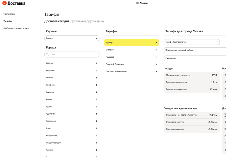This screenshot has height=157, width=226.
Task: Click the search magnifier icon in Города
Action: (x=47, y=54)
